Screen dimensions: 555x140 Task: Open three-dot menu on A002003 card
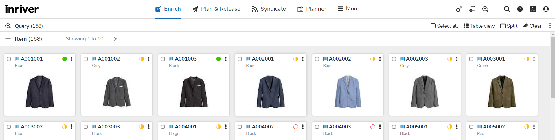click(457, 59)
